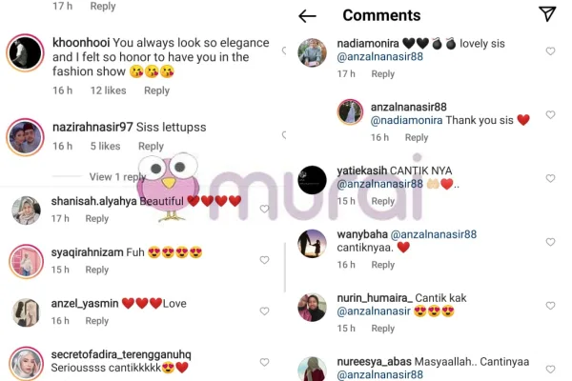Like secretofadira_terengganuhq's comment
Viewport: 572px width, 381px height.
click(264, 362)
